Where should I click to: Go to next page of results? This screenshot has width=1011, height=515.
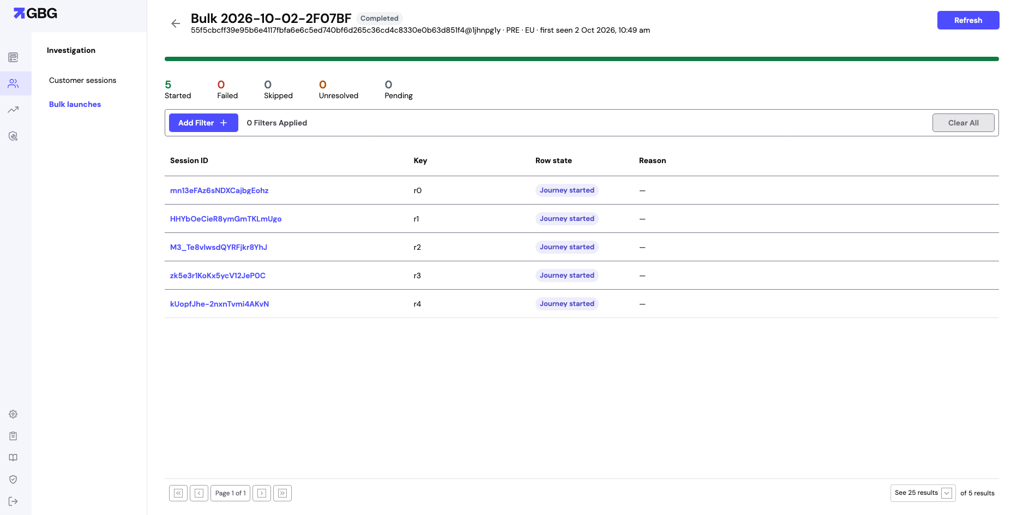click(x=262, y=493)
